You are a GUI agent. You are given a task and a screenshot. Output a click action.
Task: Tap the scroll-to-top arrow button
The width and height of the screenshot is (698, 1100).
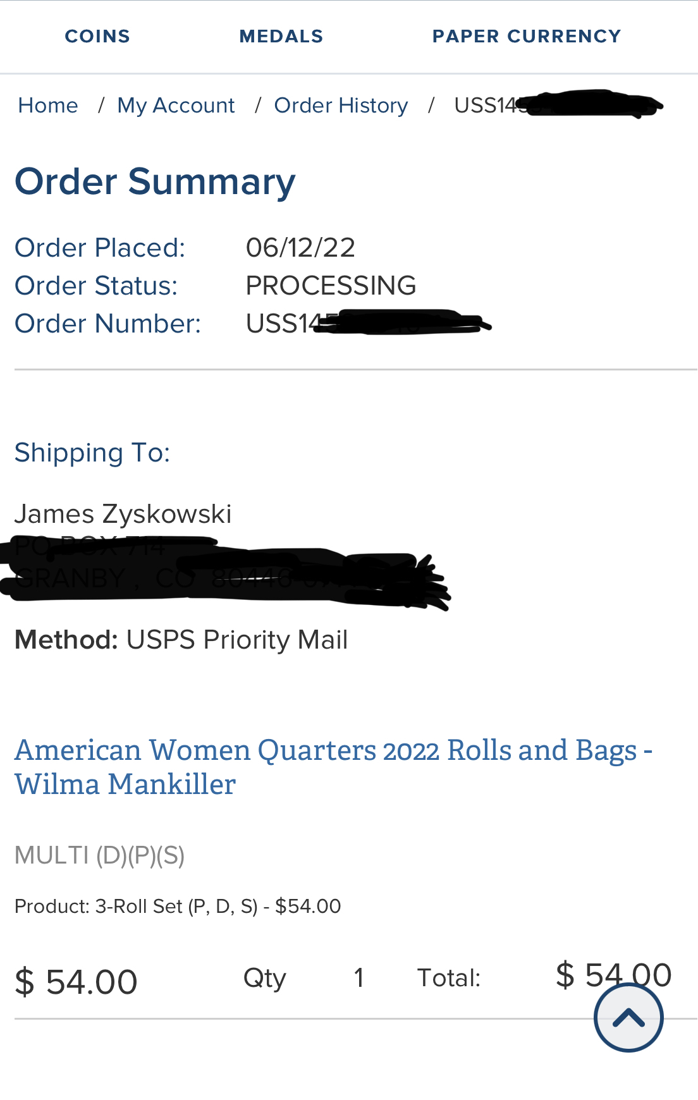628,1018
